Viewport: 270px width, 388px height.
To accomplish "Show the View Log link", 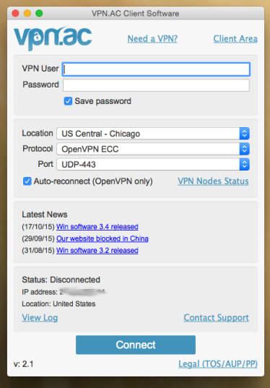I will coord(40,318).
